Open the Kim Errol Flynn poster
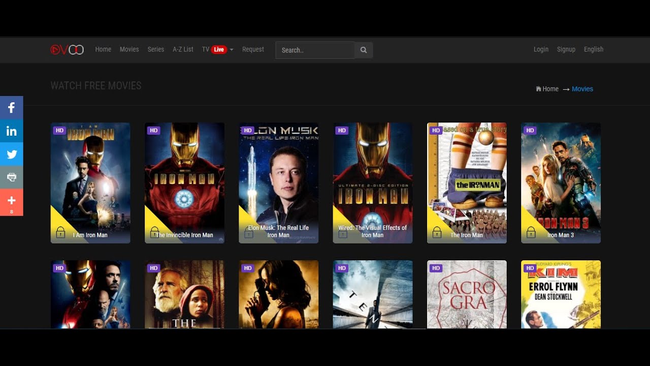 [561, 294]
